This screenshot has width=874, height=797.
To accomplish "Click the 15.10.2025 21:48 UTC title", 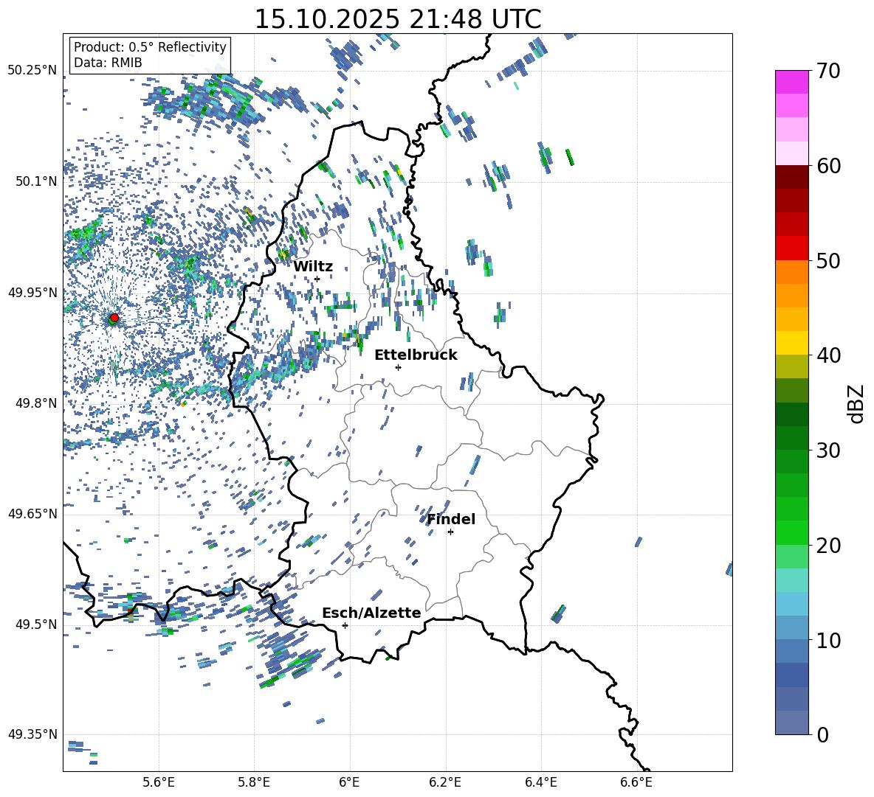I will tap(397, 19).
